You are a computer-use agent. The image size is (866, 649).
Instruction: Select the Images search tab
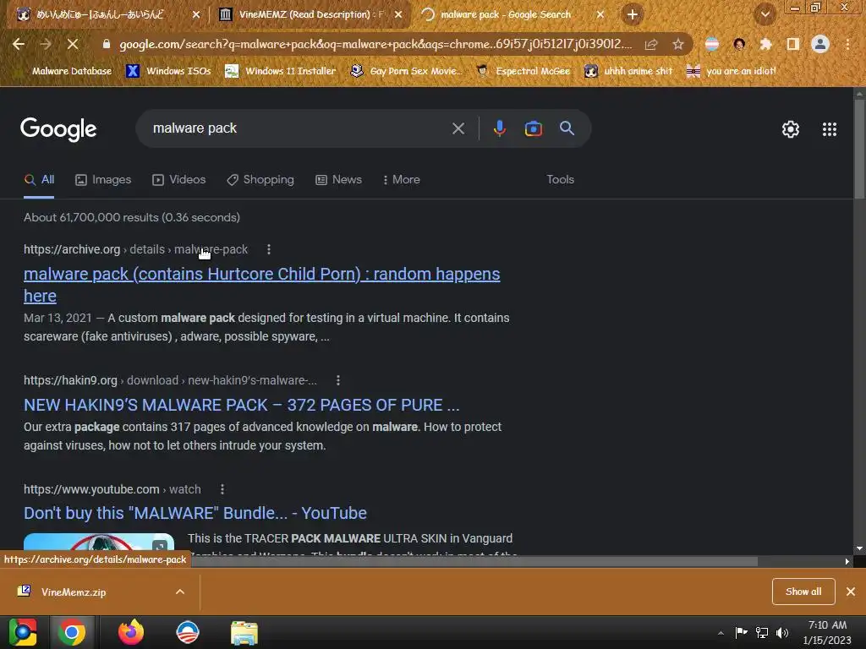(103, 179)
